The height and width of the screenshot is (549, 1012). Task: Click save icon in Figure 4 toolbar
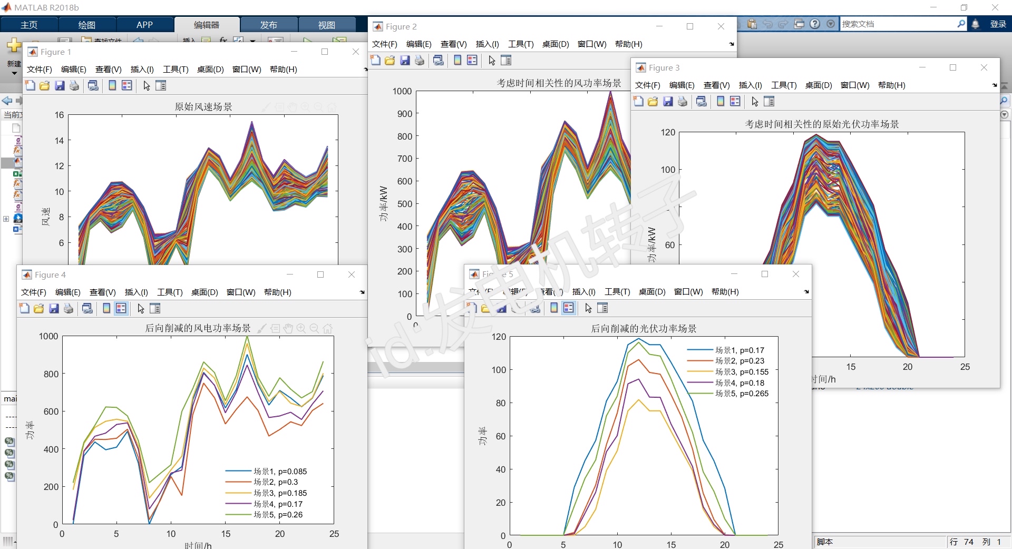point(54,308)
